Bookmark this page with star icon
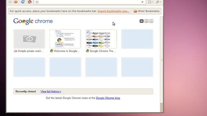This screenshot has height=116, width=207. [x=37, y=2]
